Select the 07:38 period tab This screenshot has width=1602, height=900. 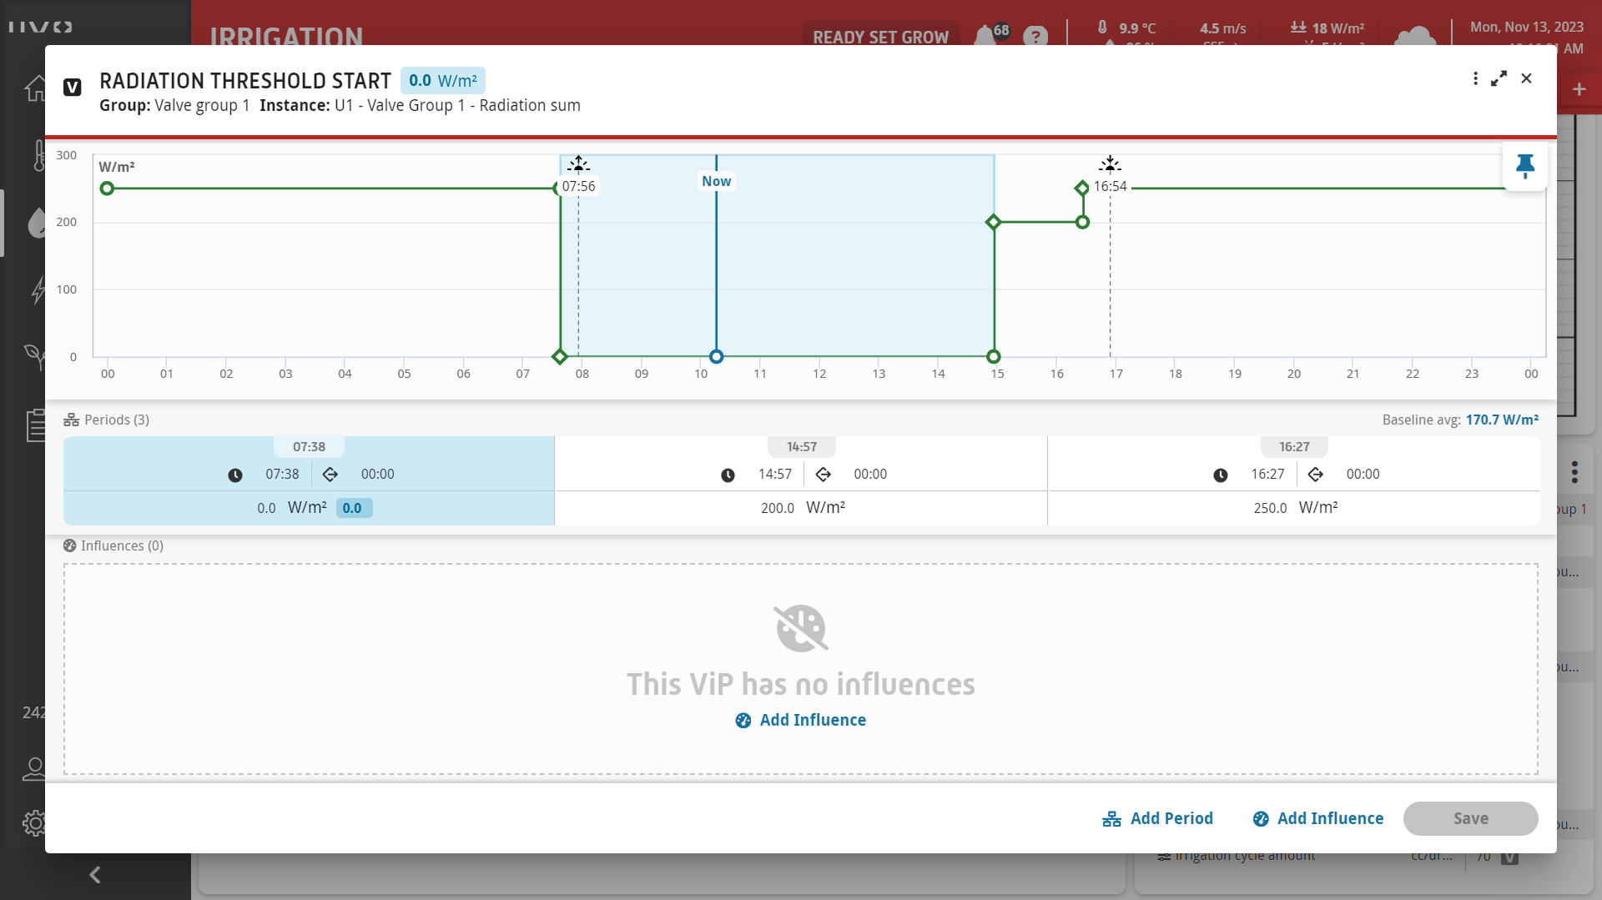pos(309,447)
